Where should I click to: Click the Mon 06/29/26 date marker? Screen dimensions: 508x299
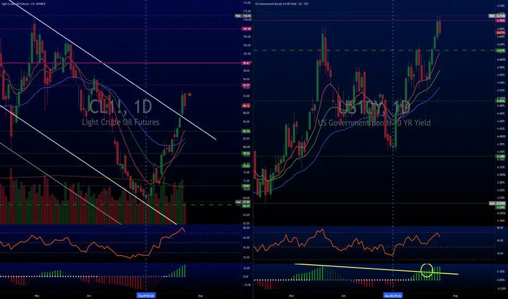pyautogui.click(x=392, y=295)
